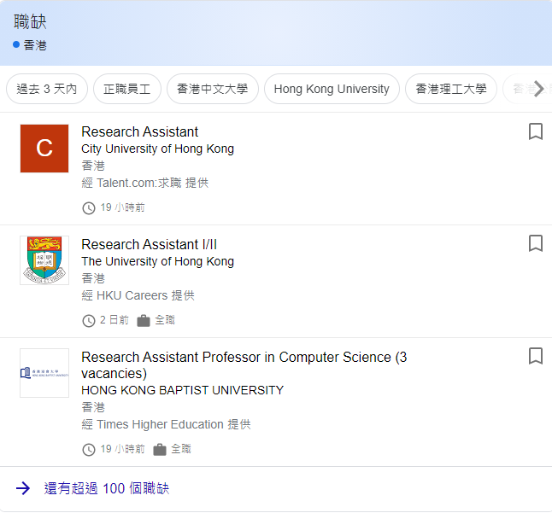Click the clock icon in Baptist University listing
This screenshot has height=513, width=552.
point(89,450)
